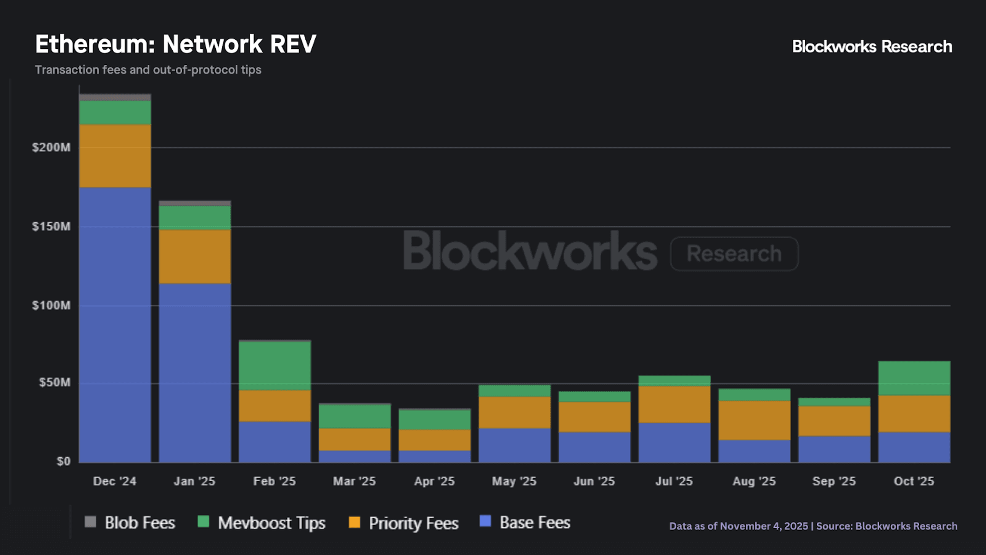Image resolution: width=986 pixels, height=555 pixels.
Task: Click the "Sep '25" x-axis label
Action: point(834,481)
